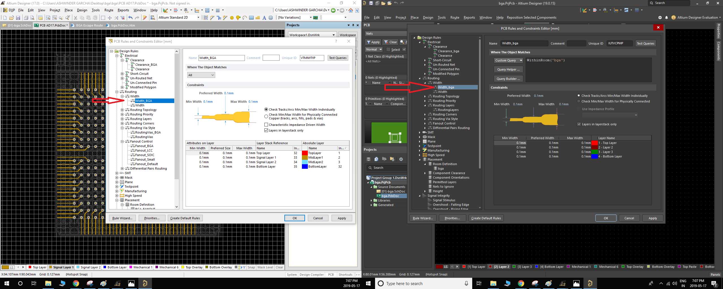Viewport: 723px width, 289px height.
Task: Click the Rule Wizard button in light dialog
Action: click(122, 218)
